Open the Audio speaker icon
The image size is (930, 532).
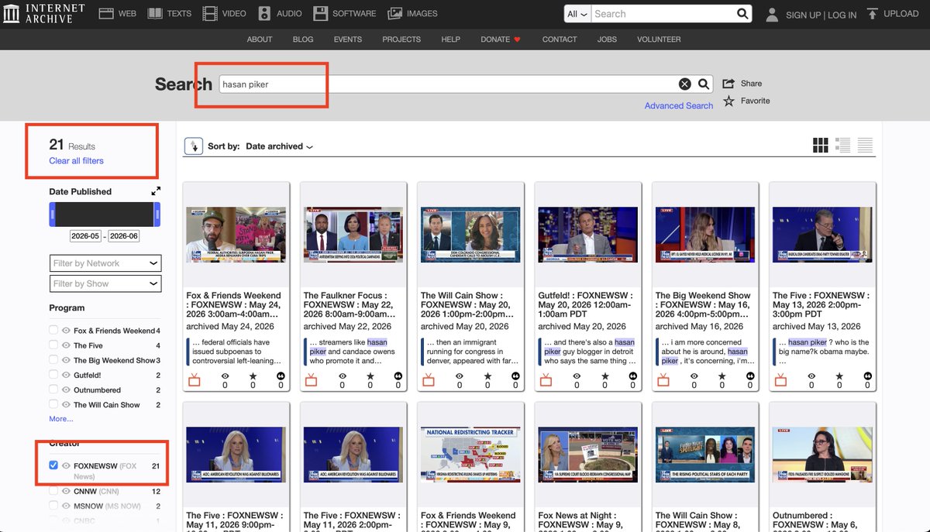[264, 13]
